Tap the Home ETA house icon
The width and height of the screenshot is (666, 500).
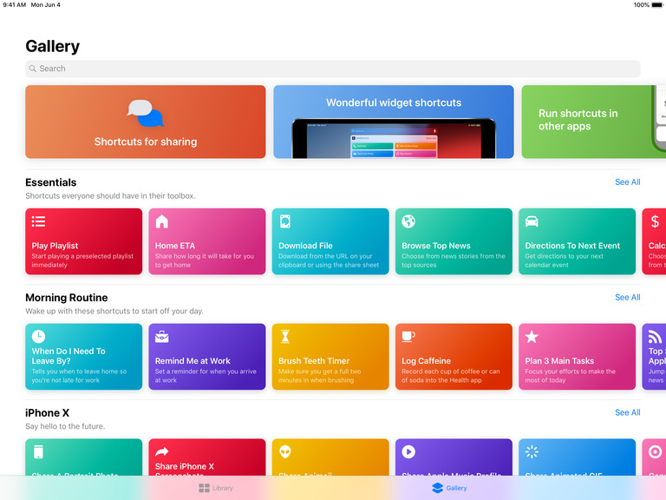point(161,221)
